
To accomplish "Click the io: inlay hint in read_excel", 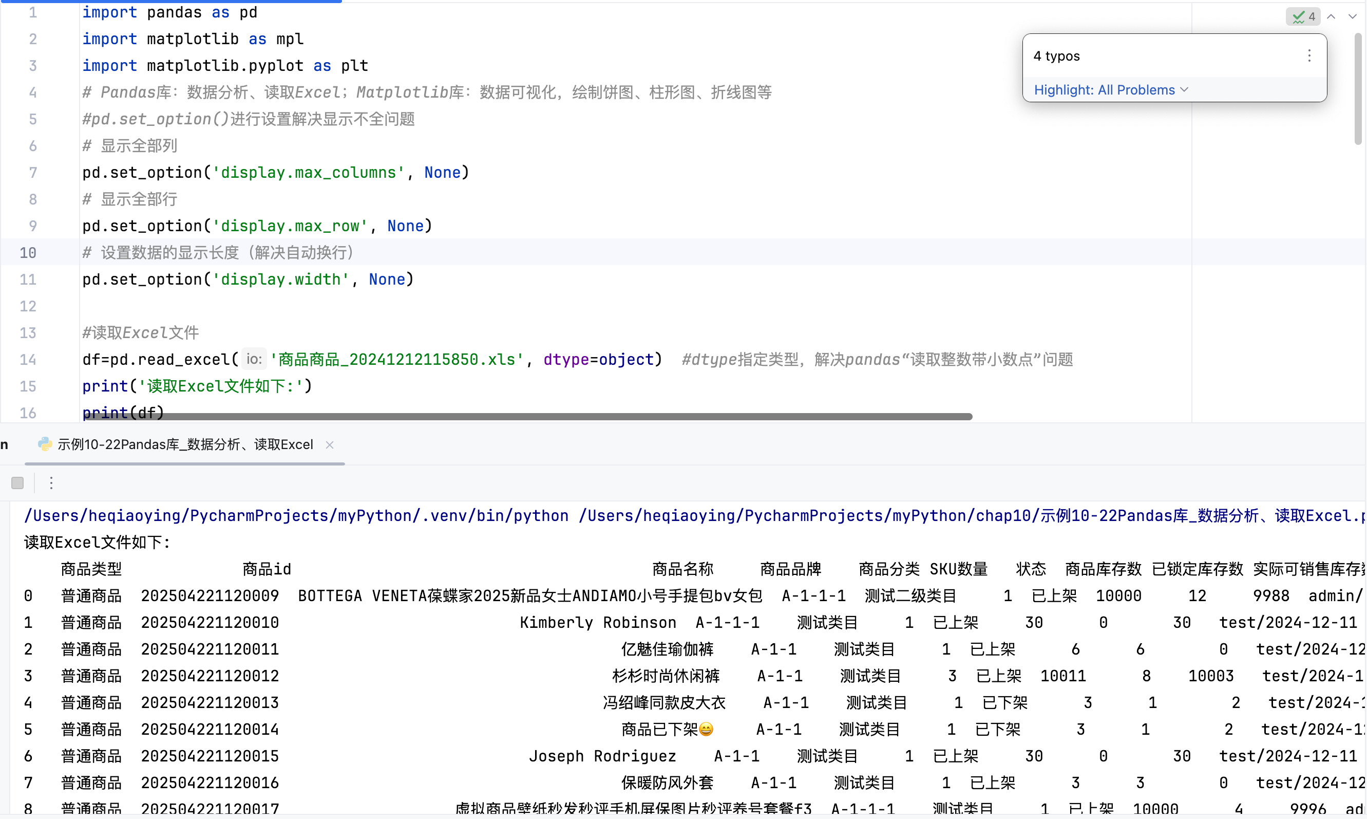I will click(x=254, y=359).
